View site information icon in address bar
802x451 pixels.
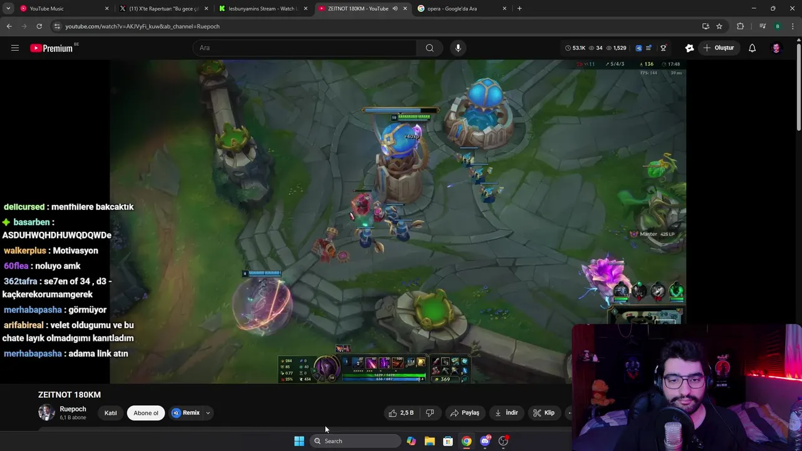(57, 26)
